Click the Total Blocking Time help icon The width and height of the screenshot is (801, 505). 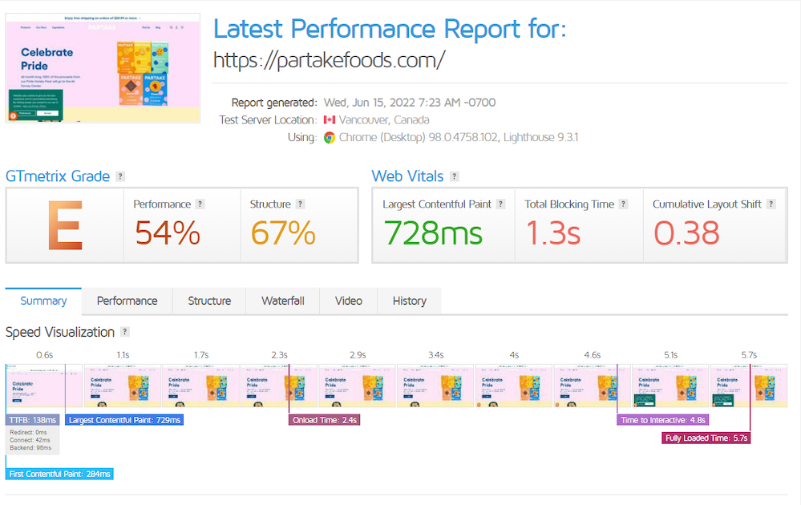(623, 204)
